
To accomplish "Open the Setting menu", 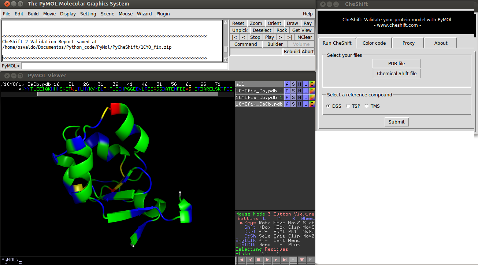I will 88,14.
